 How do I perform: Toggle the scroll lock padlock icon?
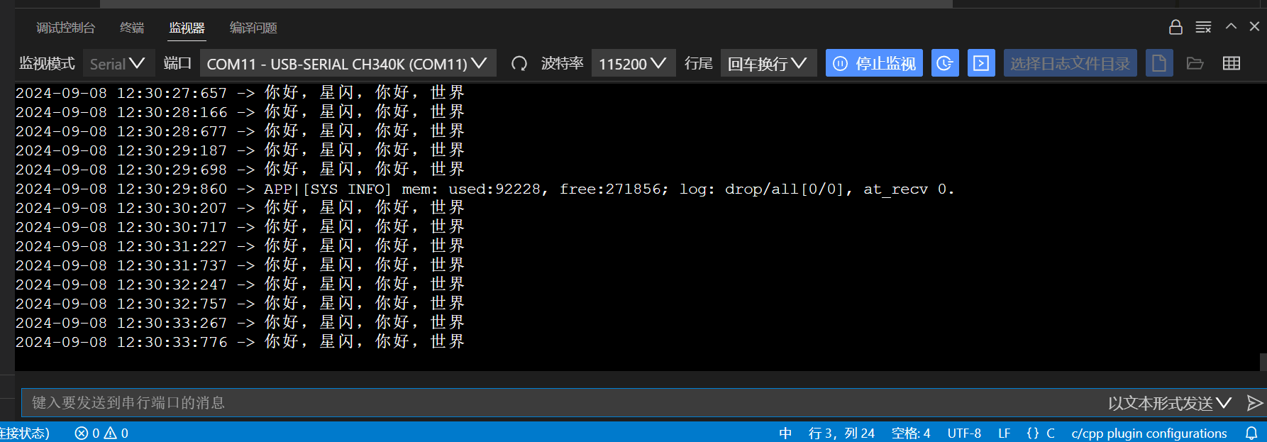[x=1175, y=27]
